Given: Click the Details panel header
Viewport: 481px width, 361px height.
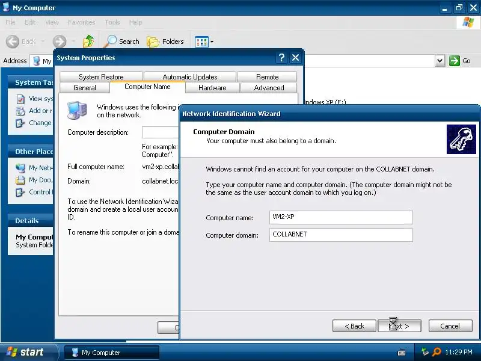Looking at the screenshot, I should (31, 221).
